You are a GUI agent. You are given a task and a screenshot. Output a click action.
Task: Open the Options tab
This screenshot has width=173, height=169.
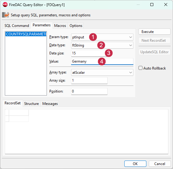click(x=76, y=26)
